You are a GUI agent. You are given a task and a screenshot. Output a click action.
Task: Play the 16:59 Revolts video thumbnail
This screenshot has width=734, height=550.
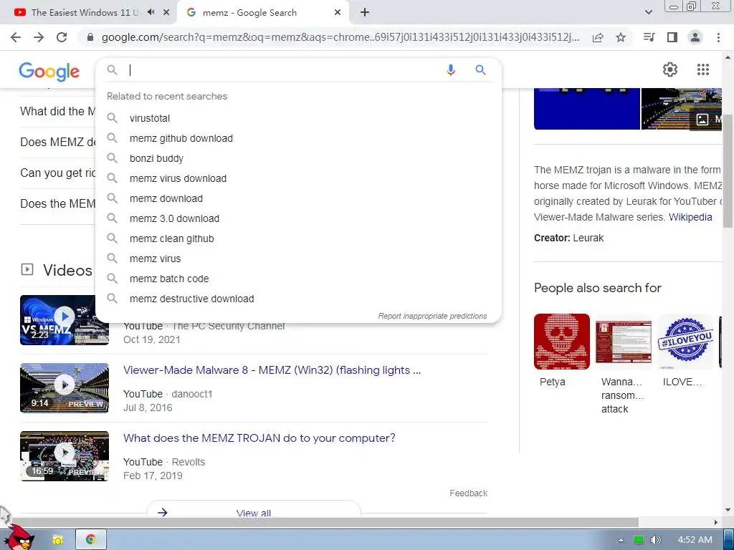pos(65,456)
